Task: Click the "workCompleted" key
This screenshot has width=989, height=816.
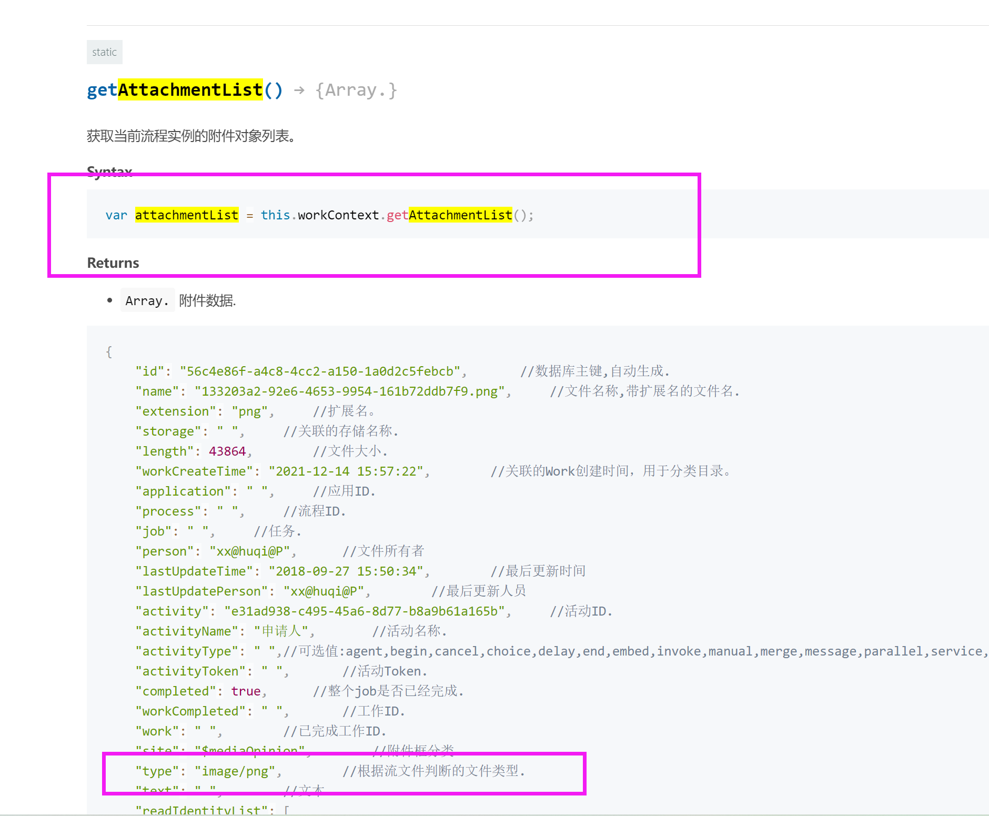Action: (190, 711)
